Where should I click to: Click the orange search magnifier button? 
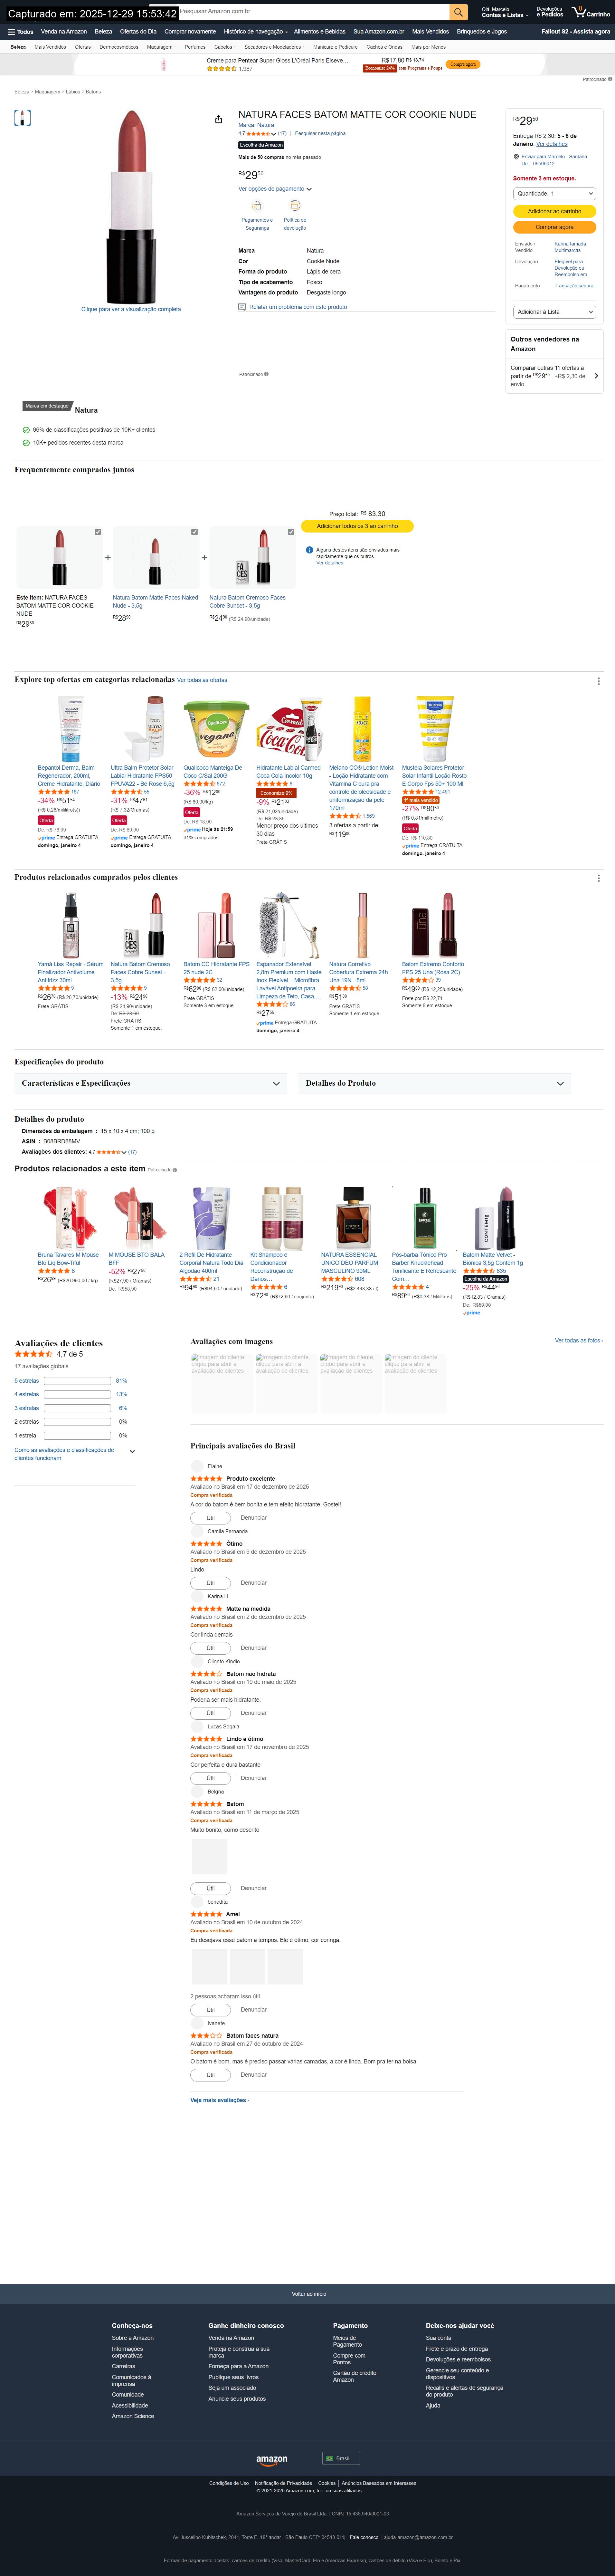coord(458,12)
